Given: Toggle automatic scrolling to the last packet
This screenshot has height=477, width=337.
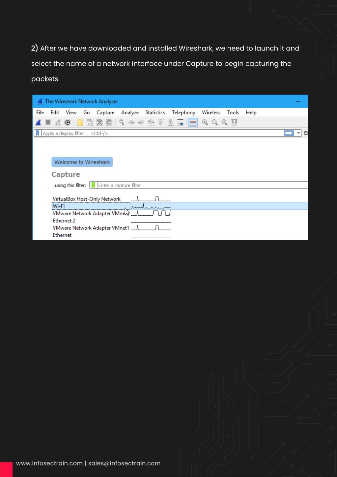Looking at the screenshot, I should click(181, 123).
